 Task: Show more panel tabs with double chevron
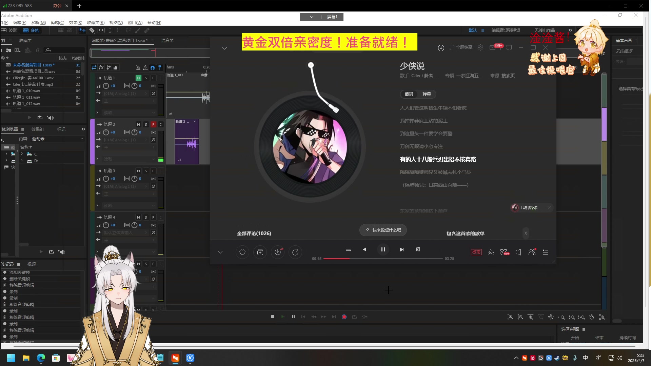click(83, 129)
